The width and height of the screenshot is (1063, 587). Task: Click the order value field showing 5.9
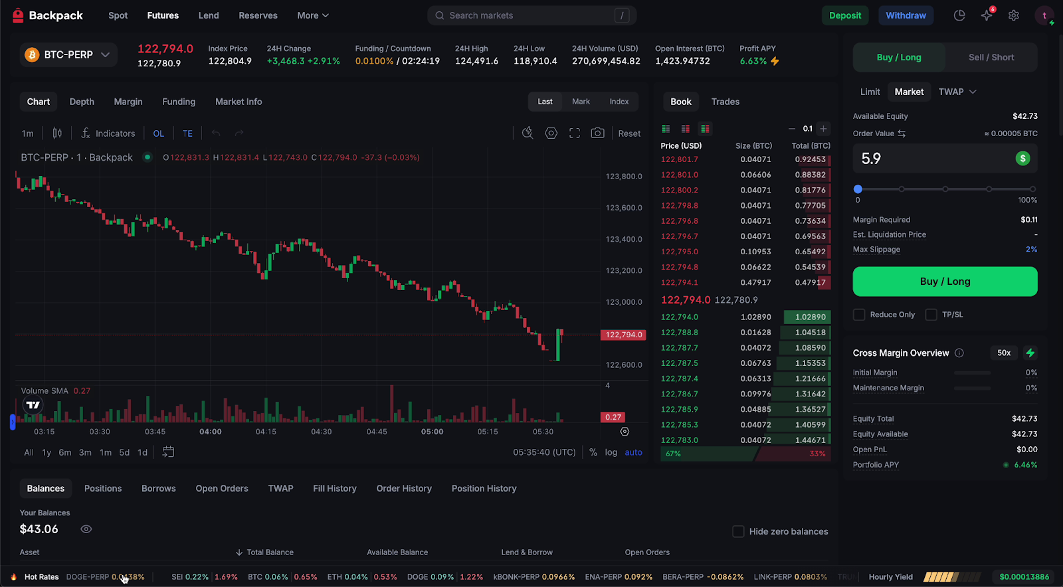[945, 159]
